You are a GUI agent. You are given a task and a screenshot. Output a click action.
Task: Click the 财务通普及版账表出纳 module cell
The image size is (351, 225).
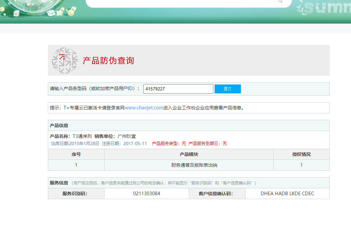189,165
